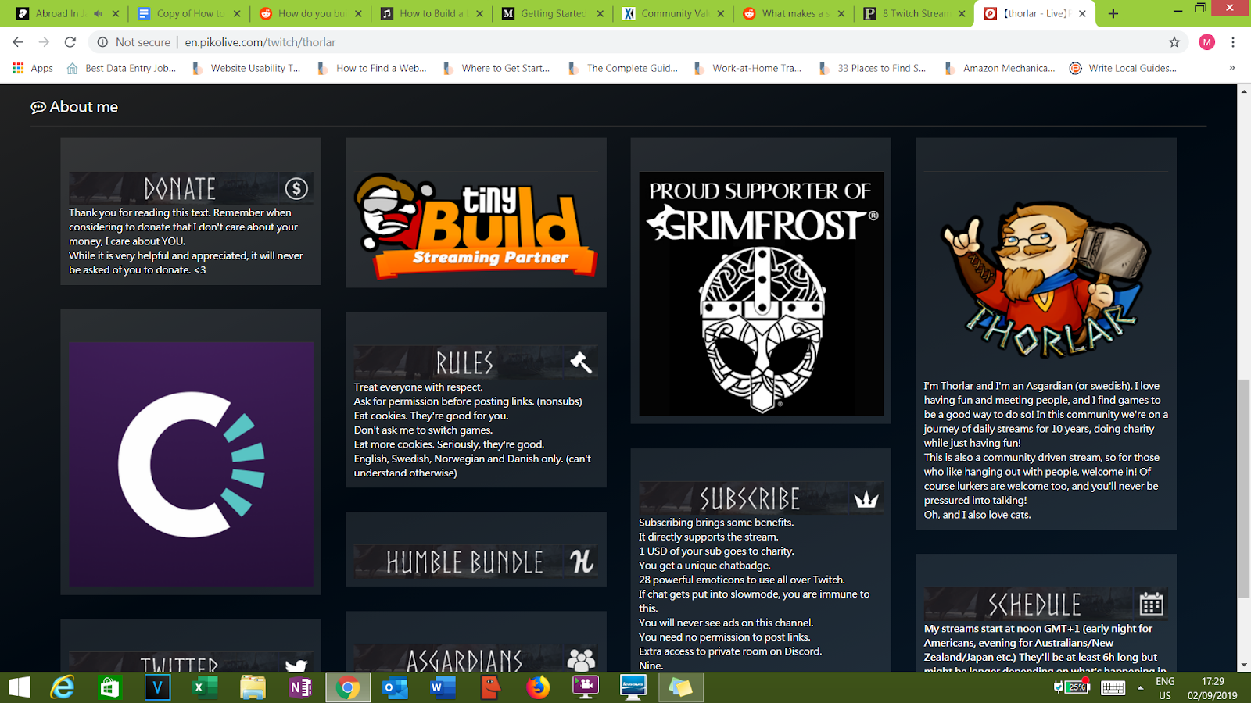Image resolution: width=1251 pixels, height=703 pixels.
Task: Switch to the How to Build a tab
Action: 432,13
